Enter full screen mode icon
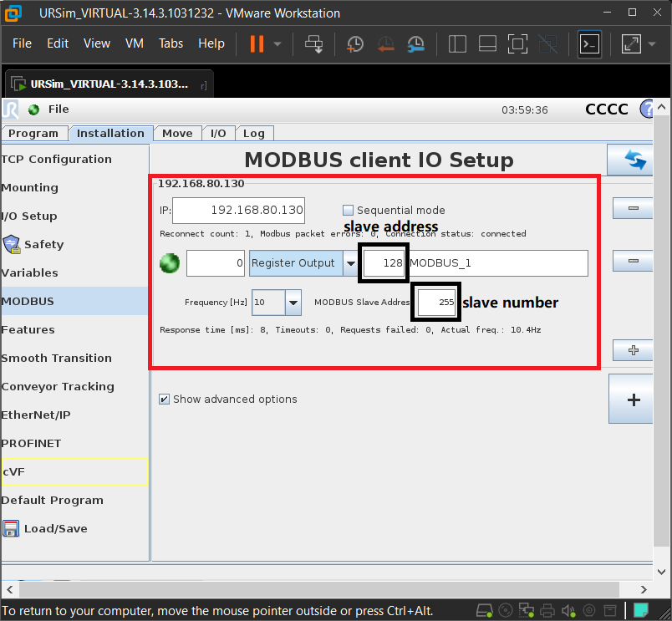Viewport: 672px width, 621px height. (517, 43)
